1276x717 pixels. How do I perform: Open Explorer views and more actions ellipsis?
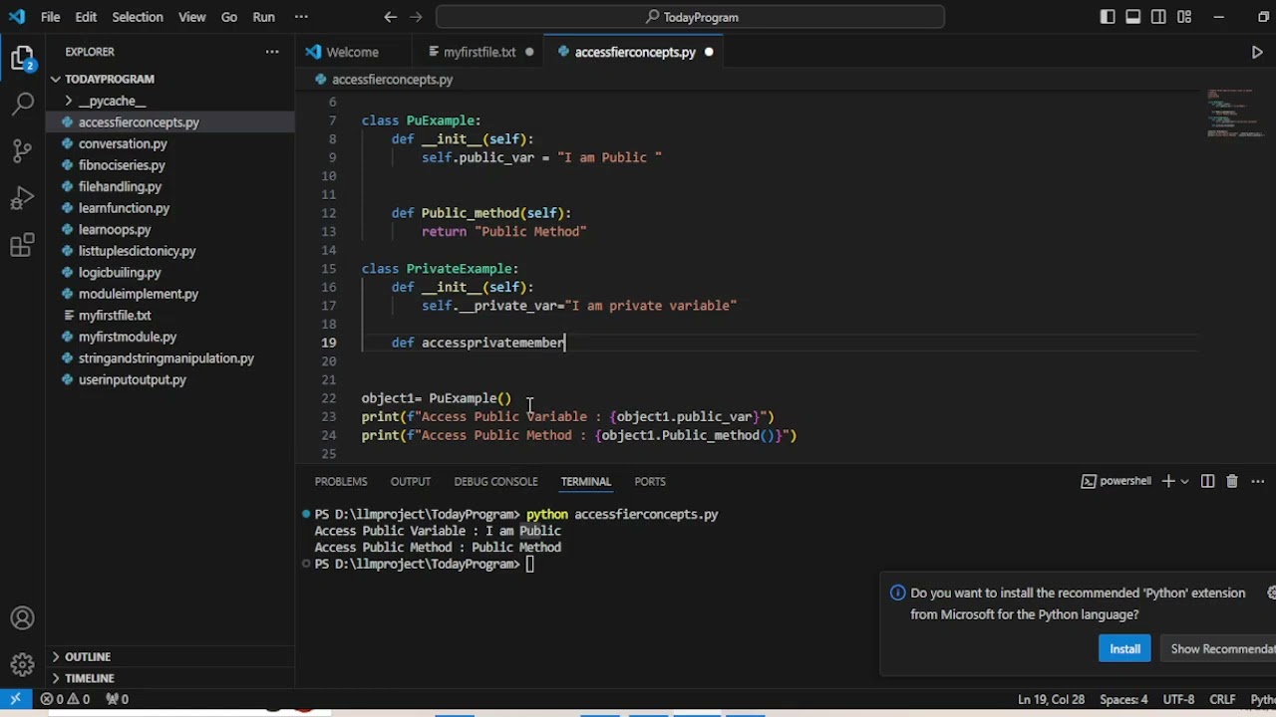click(x=272, y=52)
